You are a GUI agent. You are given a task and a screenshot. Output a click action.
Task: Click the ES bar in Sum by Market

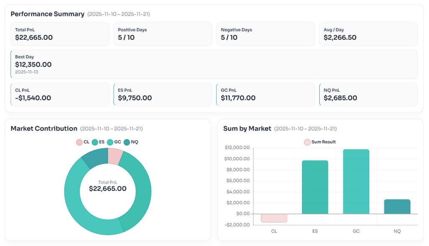coord(315,187)
